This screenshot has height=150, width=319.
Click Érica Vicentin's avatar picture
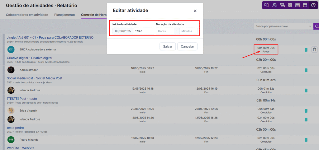11,110
